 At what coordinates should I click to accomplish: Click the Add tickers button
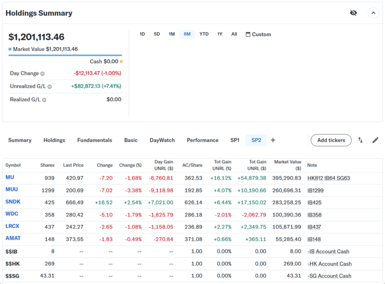(331, 140)
